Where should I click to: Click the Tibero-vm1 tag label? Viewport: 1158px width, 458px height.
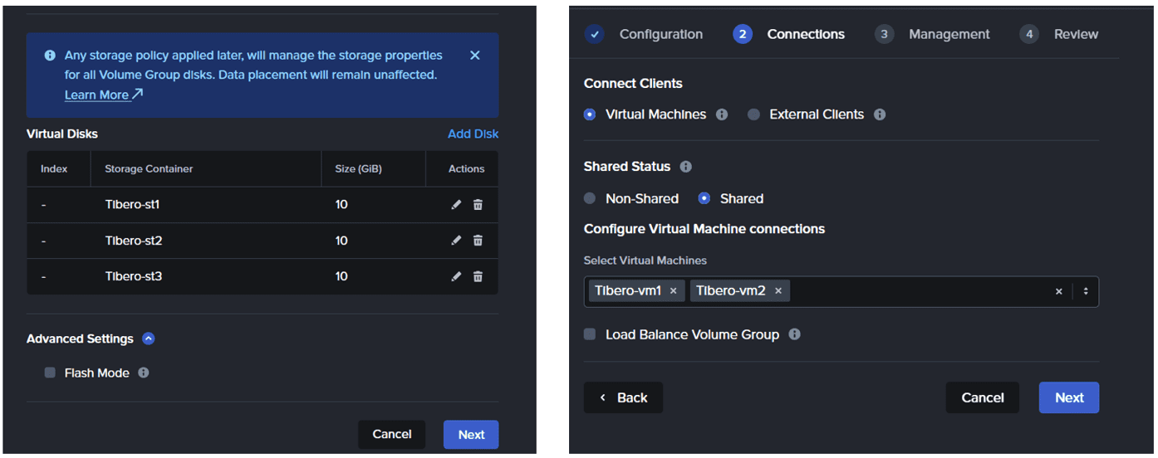[x=628, y=290]
